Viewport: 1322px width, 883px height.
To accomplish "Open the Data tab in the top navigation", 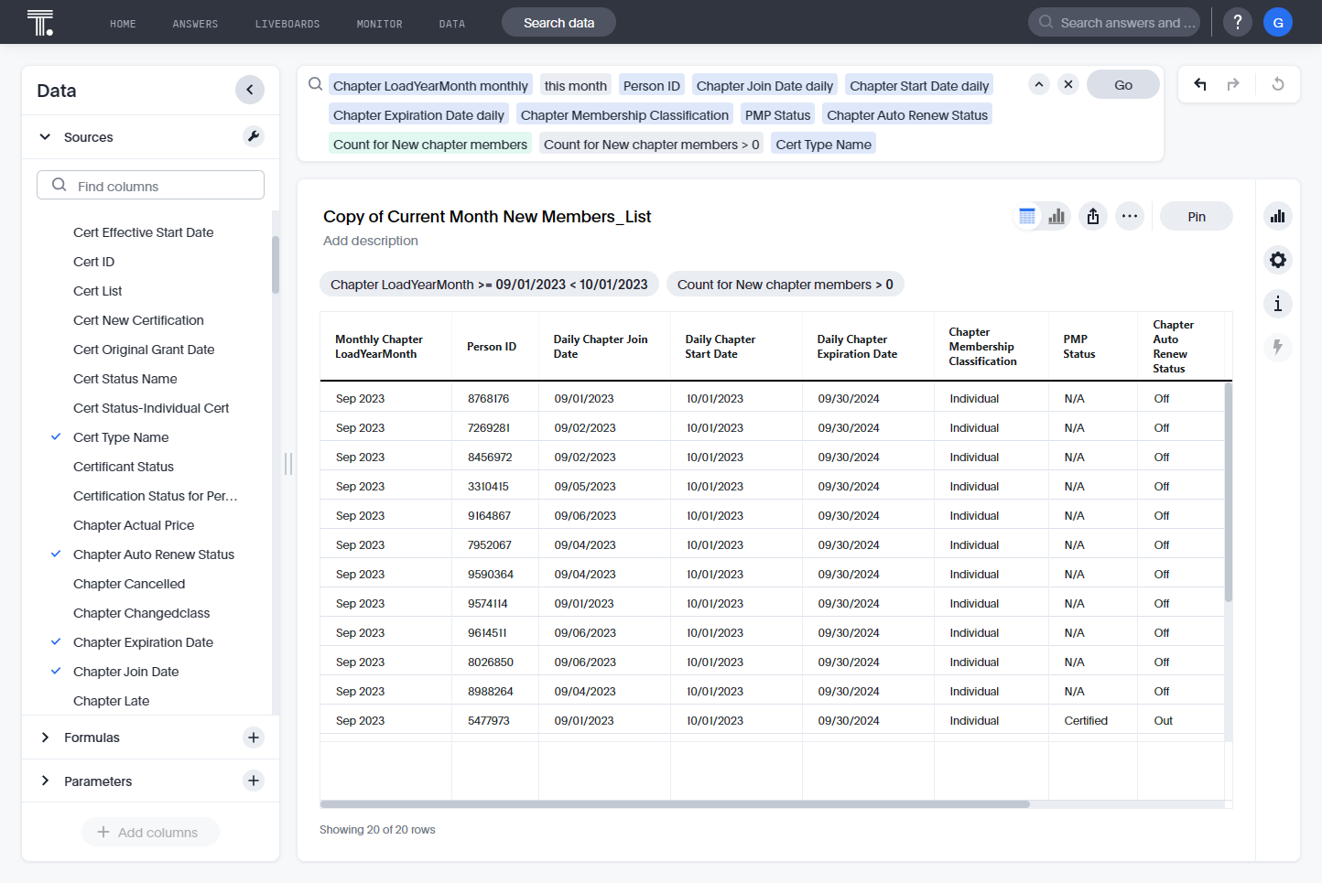I will click(x=452, y=24).
